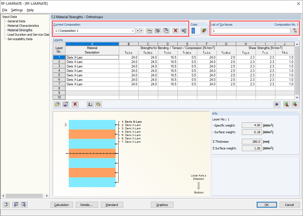This screenshot has height=216, width=303.
Task: Select Material Strengths in the tree
Action: point(20,30)
